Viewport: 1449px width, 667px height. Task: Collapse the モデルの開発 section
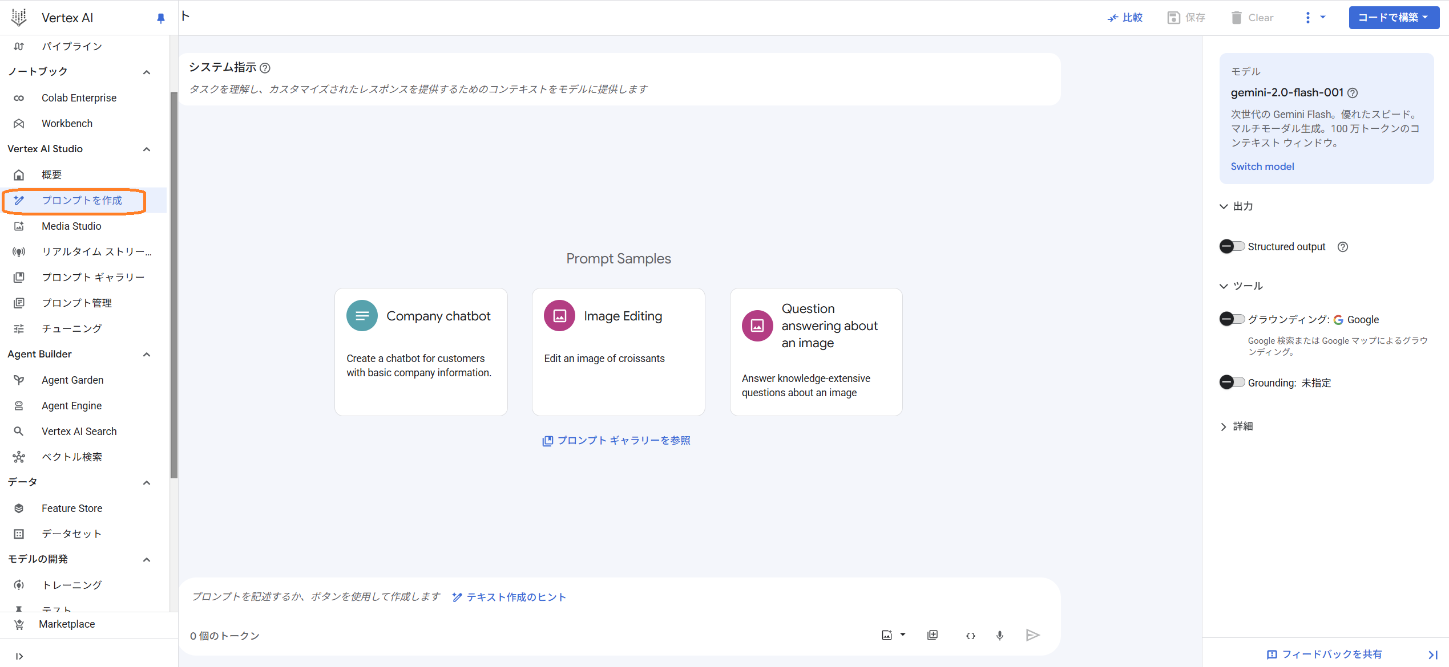tap(147, 560)
